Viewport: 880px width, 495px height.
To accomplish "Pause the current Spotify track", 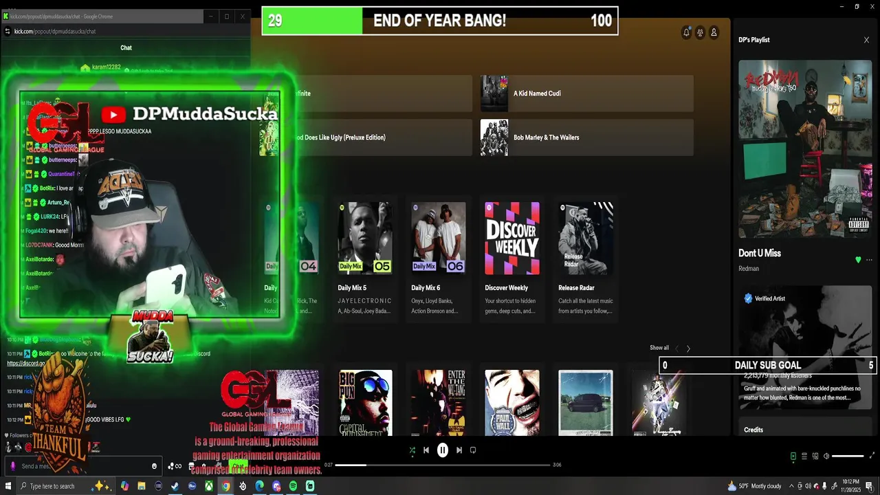I will click(443, 450).
